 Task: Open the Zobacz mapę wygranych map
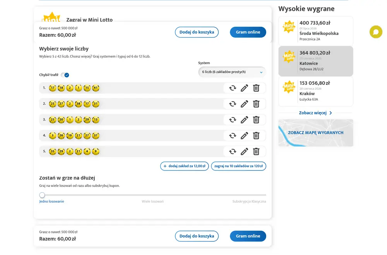(316, 133)
